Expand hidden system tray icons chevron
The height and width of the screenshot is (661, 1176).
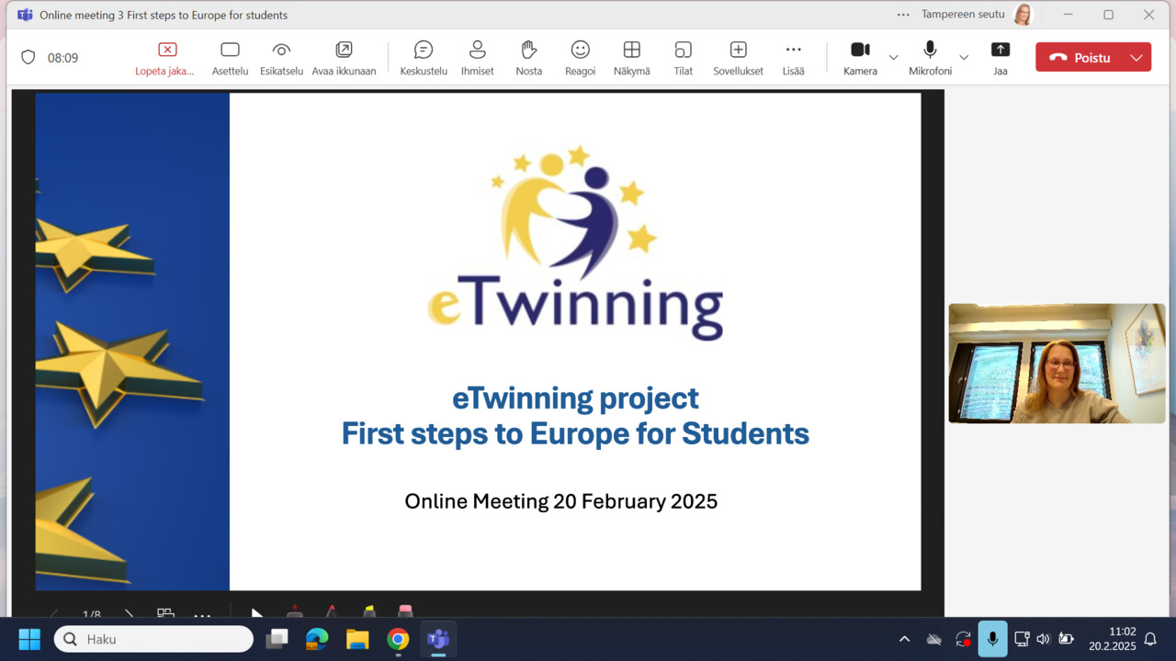coord(904,639)
